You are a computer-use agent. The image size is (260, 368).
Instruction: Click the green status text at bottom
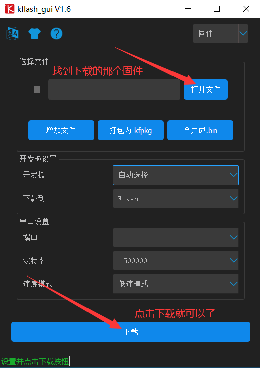[x=35, y=361]
